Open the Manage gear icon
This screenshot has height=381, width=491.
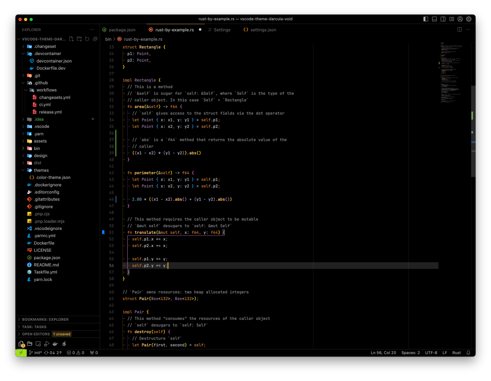click(469, 19)
